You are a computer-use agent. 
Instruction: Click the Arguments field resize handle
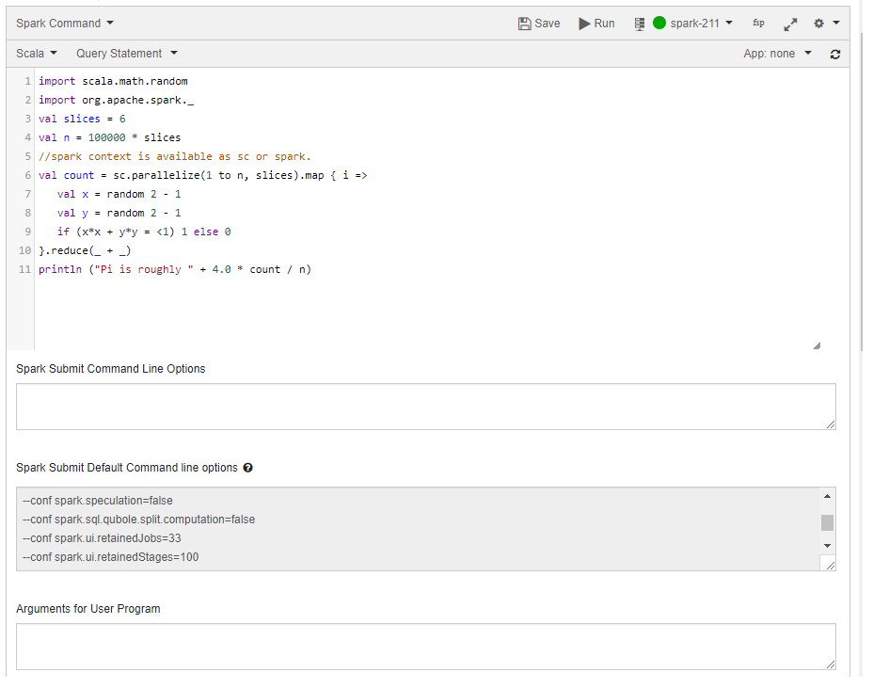(x=831, y=664)
